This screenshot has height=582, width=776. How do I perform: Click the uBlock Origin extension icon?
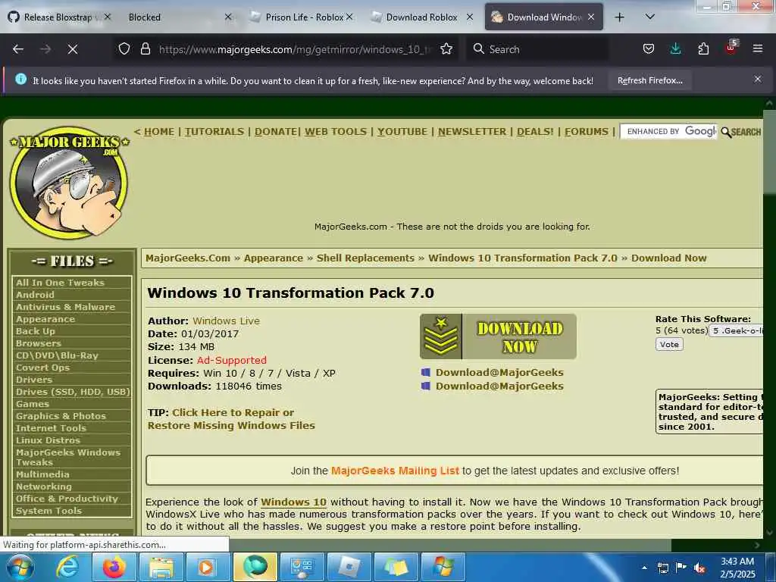coord(731,48)
